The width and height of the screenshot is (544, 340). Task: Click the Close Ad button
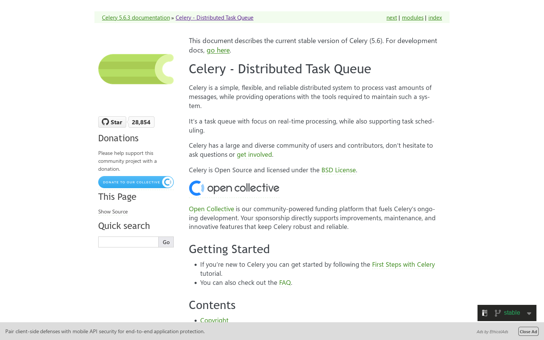(529, 331)
